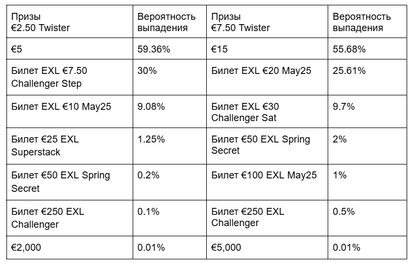Click 'Билет EXL €30 Challenger Sat' cell
This screenshot has height=262, width=412.
point(245,112)
